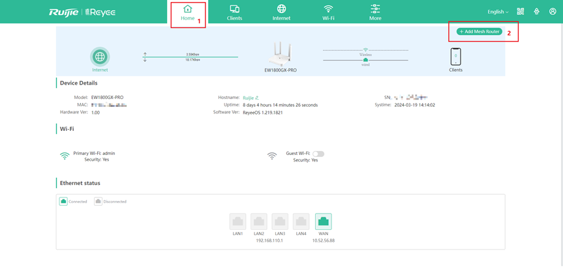Select the EW1800GX-PRO router image

click(x=281, y=54)
